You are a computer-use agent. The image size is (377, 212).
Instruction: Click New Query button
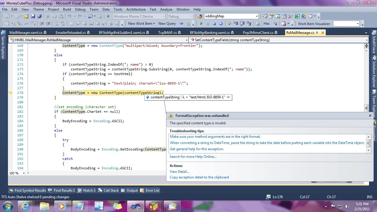pyautogui.click(x=167, y=24)
